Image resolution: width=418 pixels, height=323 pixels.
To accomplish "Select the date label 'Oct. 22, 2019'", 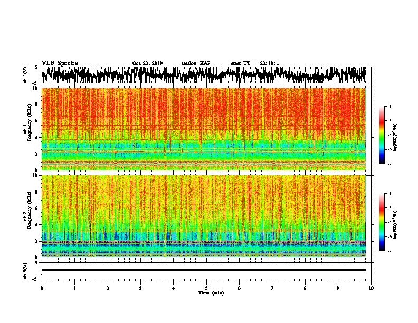I will click(147, 63).
